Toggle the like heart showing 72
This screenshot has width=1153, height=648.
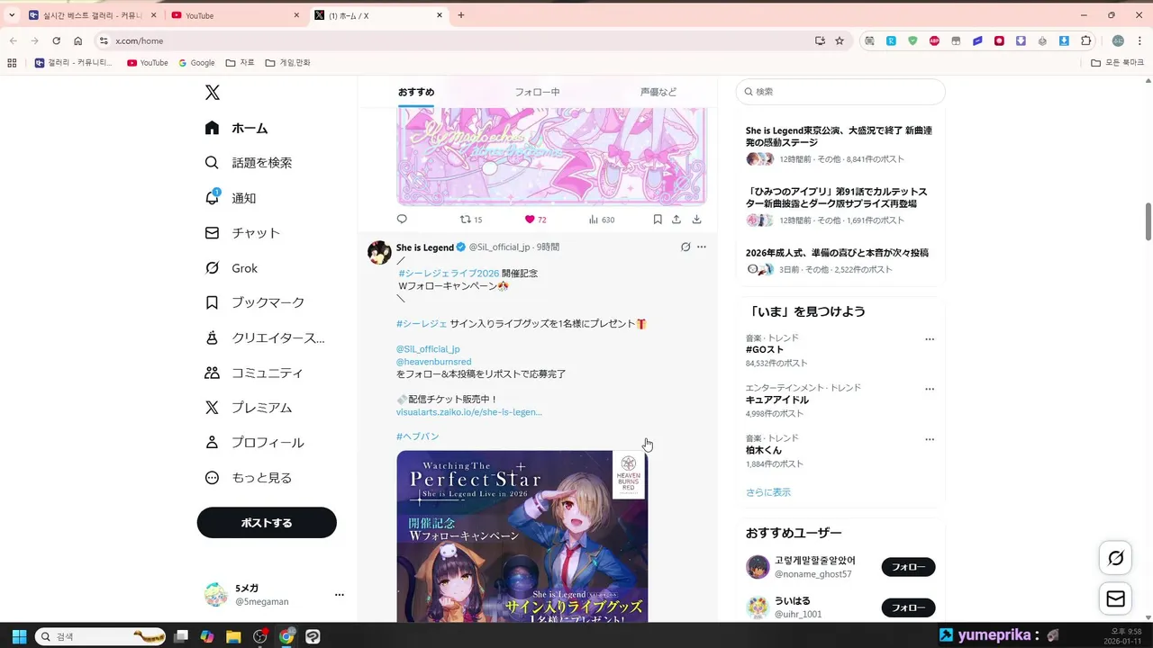click(535, 219)
